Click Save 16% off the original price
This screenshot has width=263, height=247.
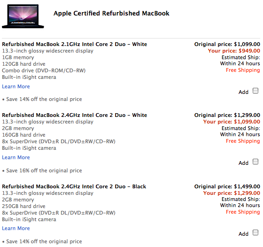point(44,170)
